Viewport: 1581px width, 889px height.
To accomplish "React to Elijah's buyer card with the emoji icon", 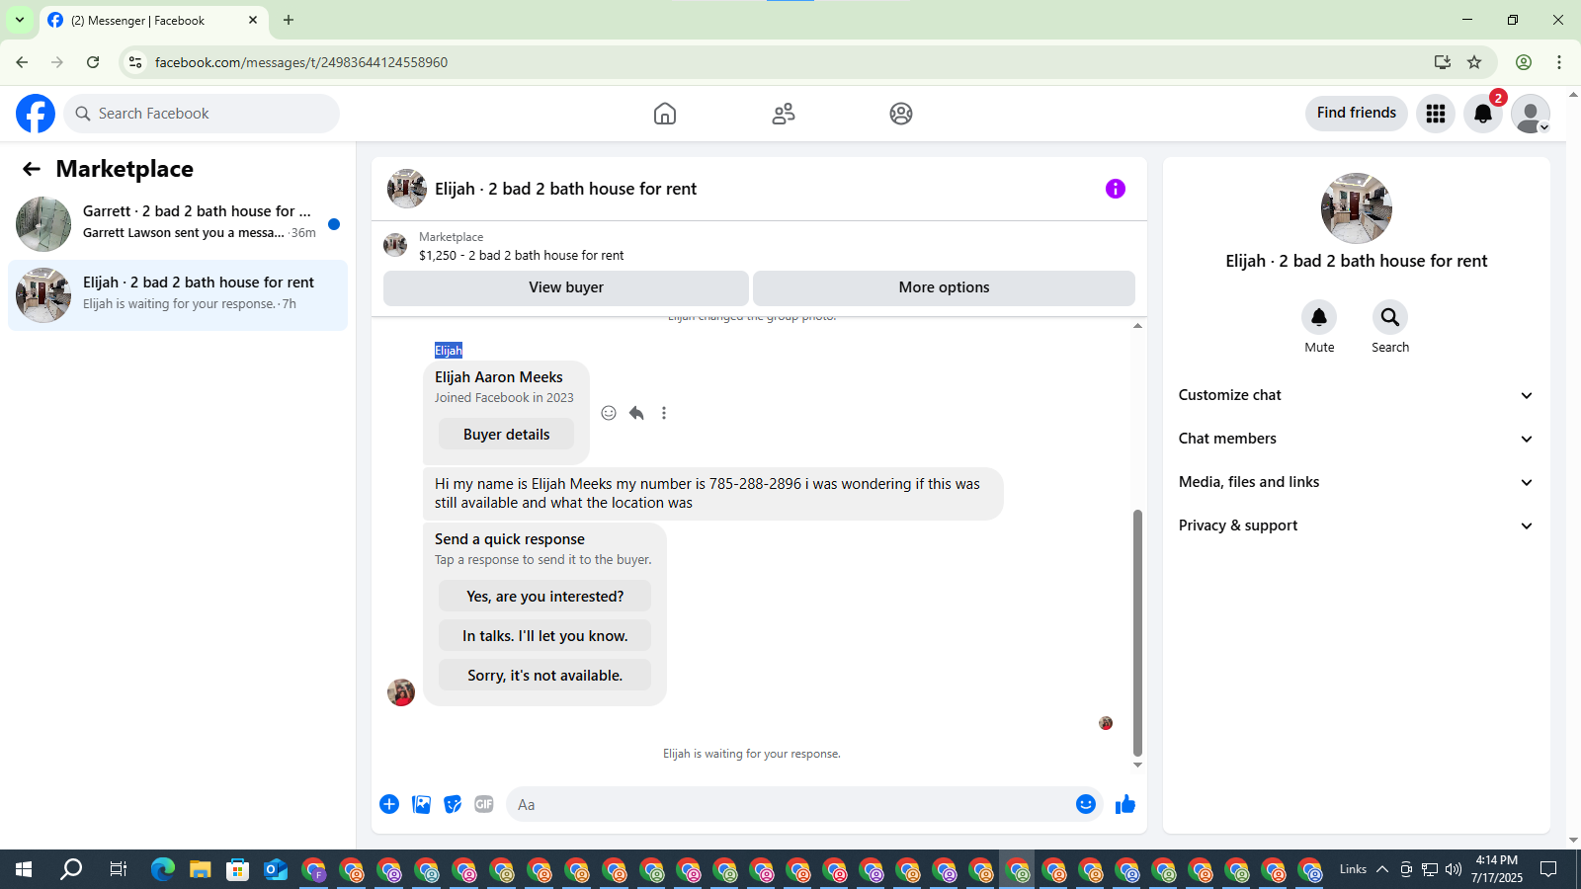I will (x=609, y=413).
